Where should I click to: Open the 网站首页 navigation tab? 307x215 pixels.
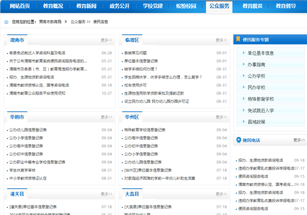[20, 6]
